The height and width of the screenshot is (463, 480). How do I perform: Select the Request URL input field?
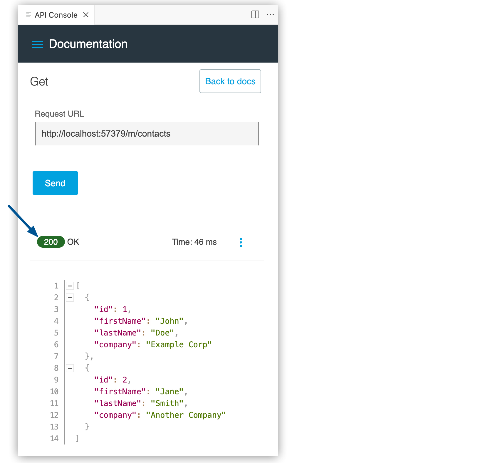coord(147,134)
